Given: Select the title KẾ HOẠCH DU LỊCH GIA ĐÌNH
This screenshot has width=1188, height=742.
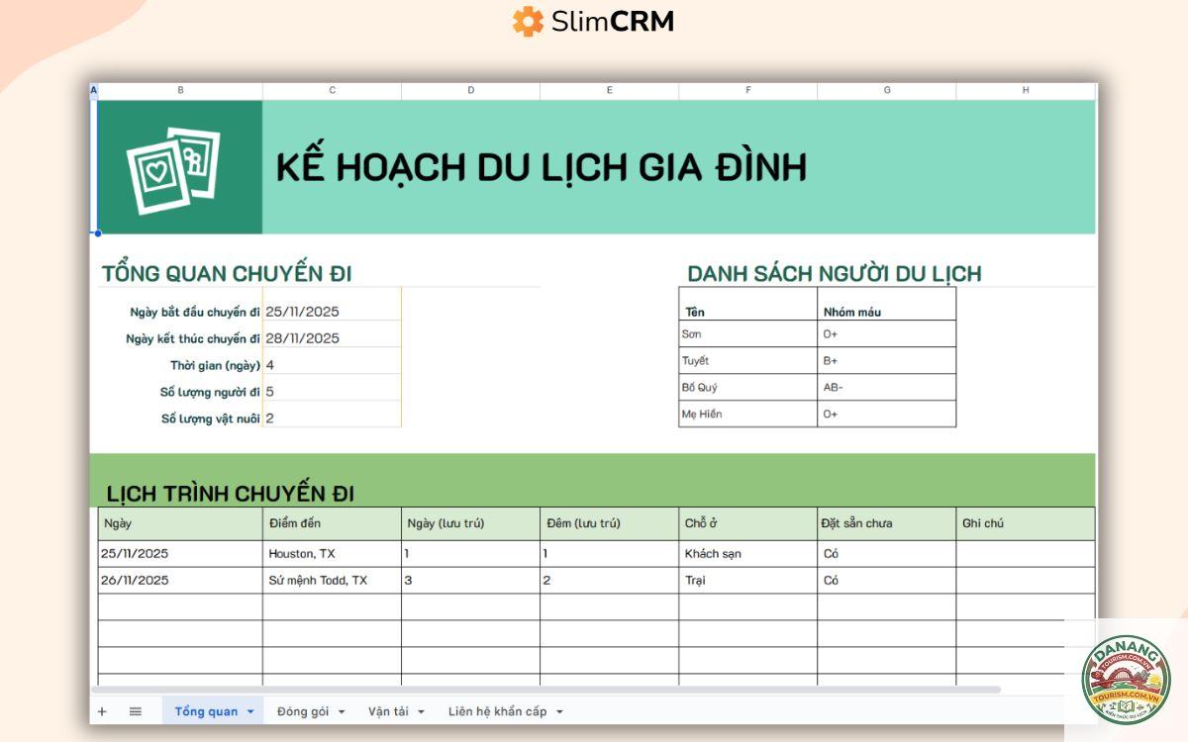Looking at the screenshot, I should pos(541,167).
